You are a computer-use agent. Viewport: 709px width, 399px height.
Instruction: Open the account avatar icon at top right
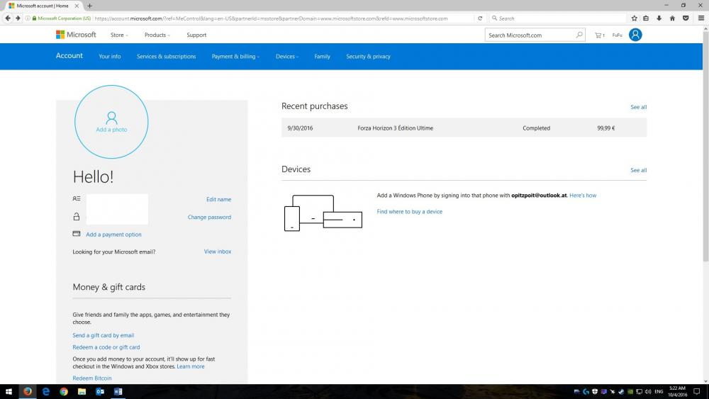(x=635, y=35)
